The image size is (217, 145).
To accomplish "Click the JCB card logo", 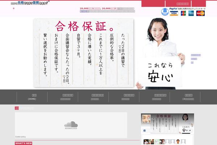I will click(183, 13).
